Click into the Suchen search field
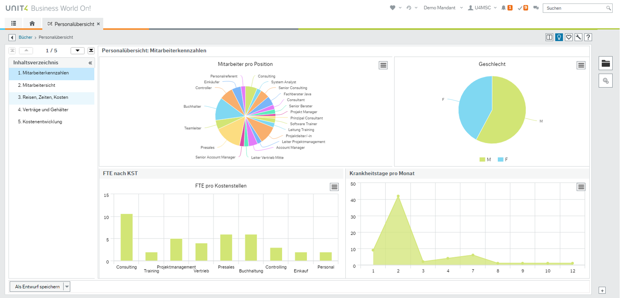Image resolution: width=620 pixels, height=298 pixels. coord(574,8)
